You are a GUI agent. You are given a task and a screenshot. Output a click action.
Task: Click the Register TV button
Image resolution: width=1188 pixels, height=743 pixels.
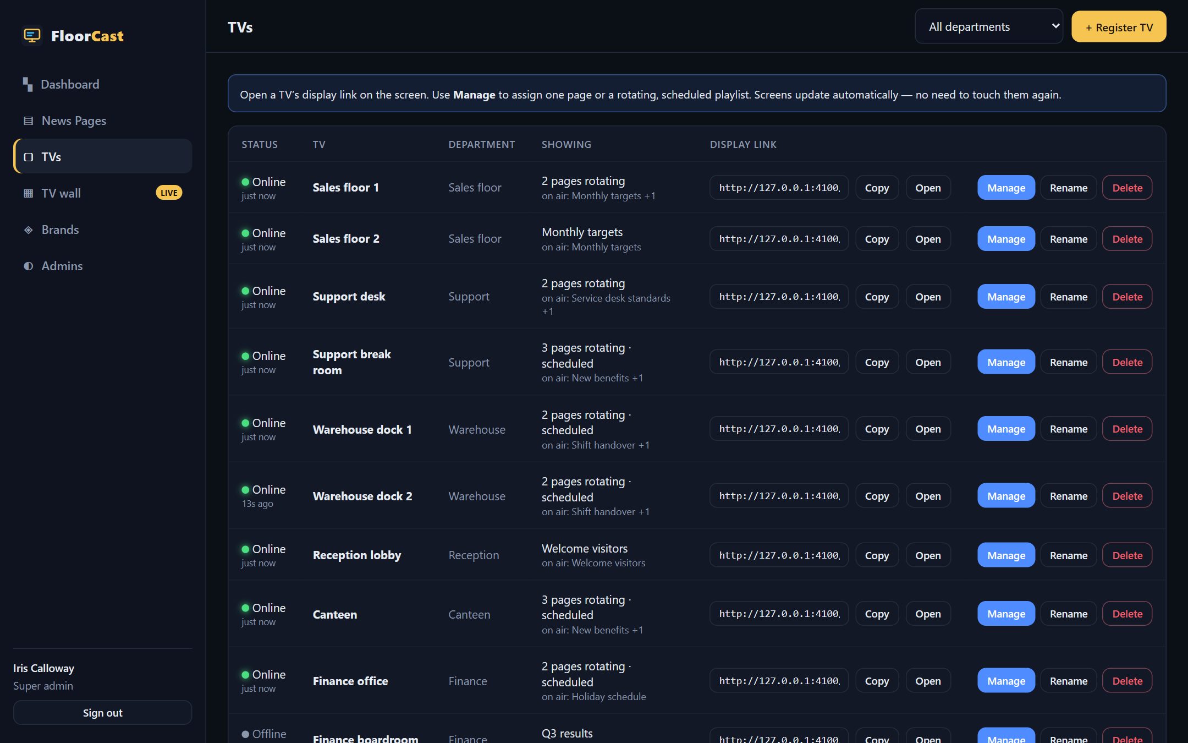click(x=1119, y=27)
